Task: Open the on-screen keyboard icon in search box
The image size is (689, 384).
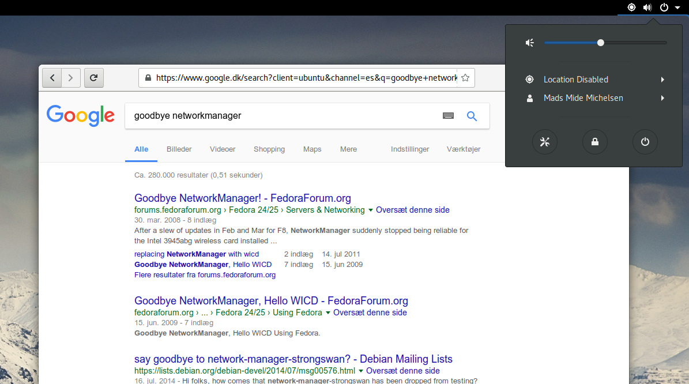Action: [448, 115]
